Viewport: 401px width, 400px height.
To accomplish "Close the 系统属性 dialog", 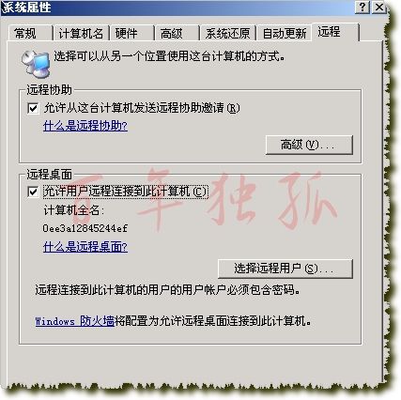I will tap(378, 8).
